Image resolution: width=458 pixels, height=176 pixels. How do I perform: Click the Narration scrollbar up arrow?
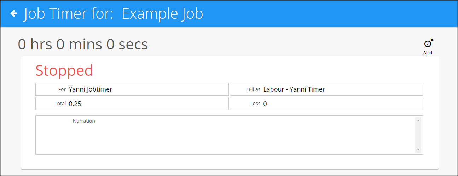(x=418, y=121)
